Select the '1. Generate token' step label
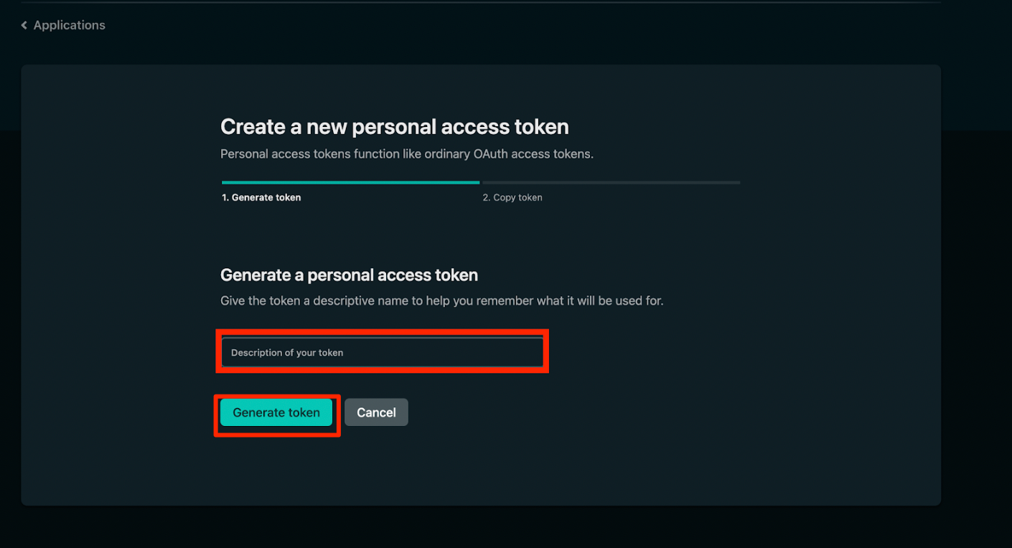This screenshot has height=548, width=1012. point(261,198)
